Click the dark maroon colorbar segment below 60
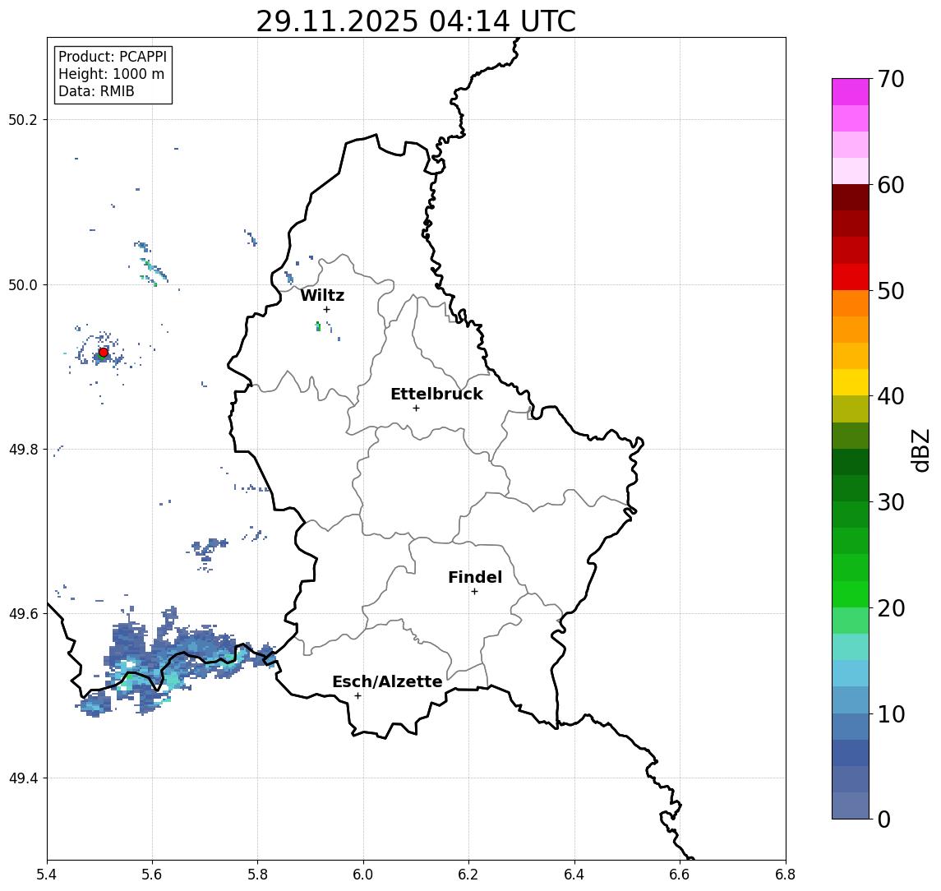Image resolution: width=941 pixels, height=891 pixels. tap(851, 197)
